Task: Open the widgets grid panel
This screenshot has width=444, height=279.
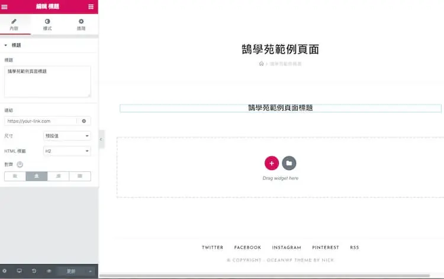Action: [x=91, y=7]
